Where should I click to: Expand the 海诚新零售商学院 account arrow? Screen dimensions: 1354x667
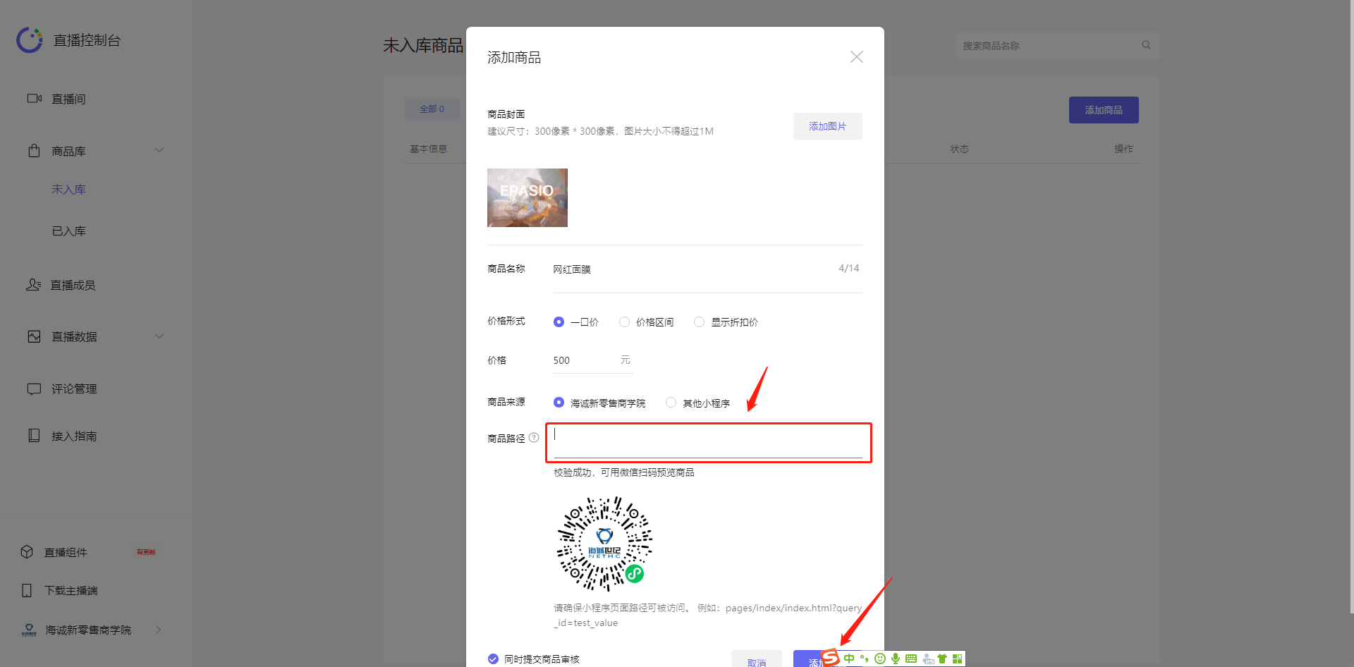[x=158, y=630]
